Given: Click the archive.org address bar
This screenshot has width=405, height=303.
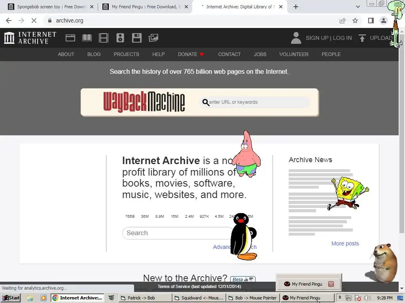Looking at the screenshot, I should tap(191, 21).
